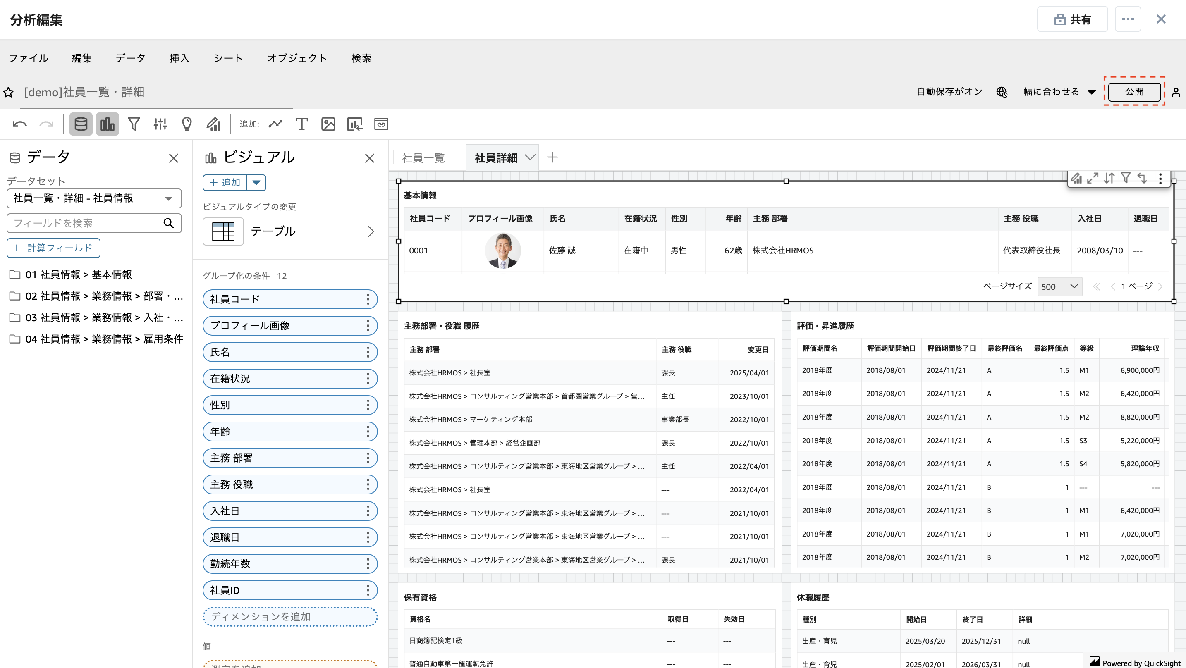1186x668 pixels.
Task: Switch to the 社員一覧 sheet tab
Action: click(x=423, y=158)
